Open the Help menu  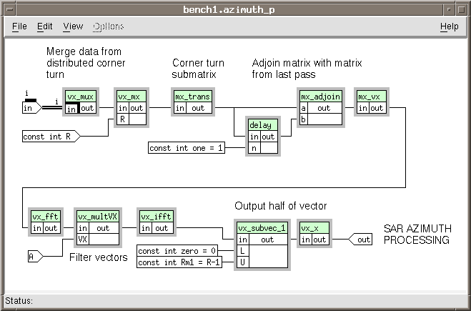point(449,26)
